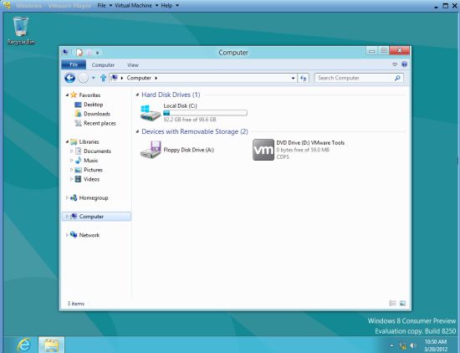Show hidden tray icons arrow
The height and width of the screenshot is (353, 460).
(x=391, y=346)
